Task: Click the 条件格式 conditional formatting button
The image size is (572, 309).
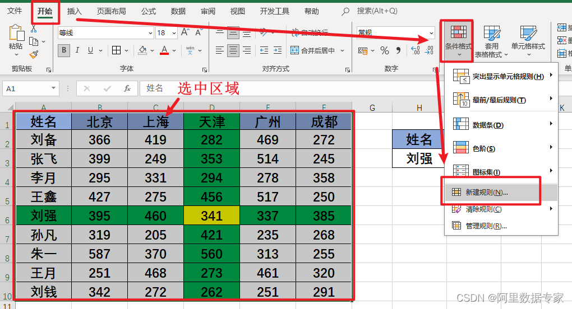Action: coord(458,41)
